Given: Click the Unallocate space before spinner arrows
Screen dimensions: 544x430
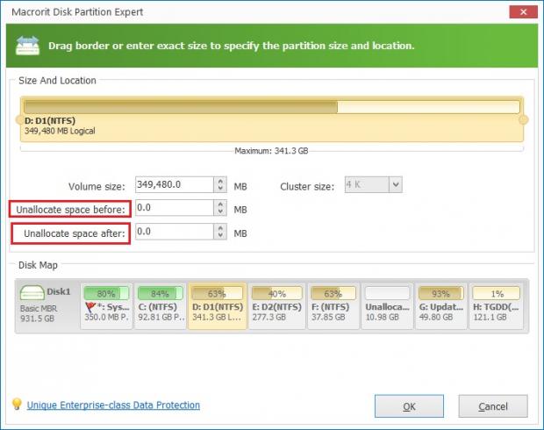Looking at the screenshot, I should (219, 209).
